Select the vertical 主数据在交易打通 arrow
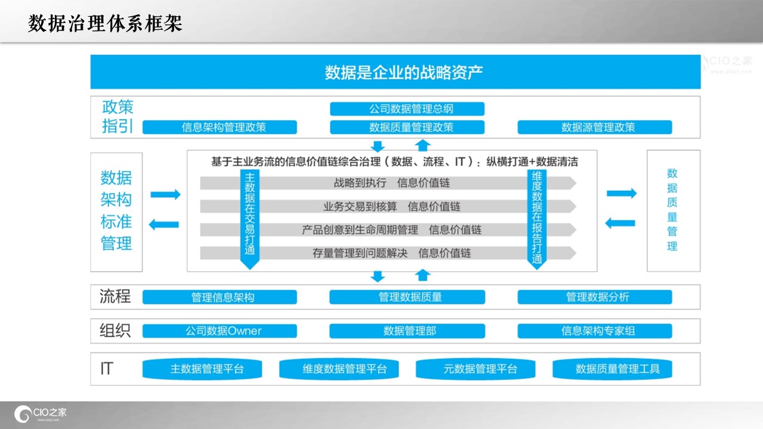This screenshot has height=429, width=763. pyautogui.click(x=250, y=220)
